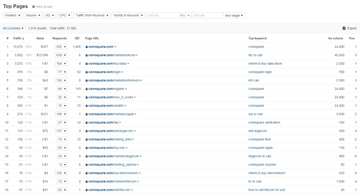Click the 'sell dogecoin' keyword
This screenshot has height=195, width=360.
tap(258, 131)
